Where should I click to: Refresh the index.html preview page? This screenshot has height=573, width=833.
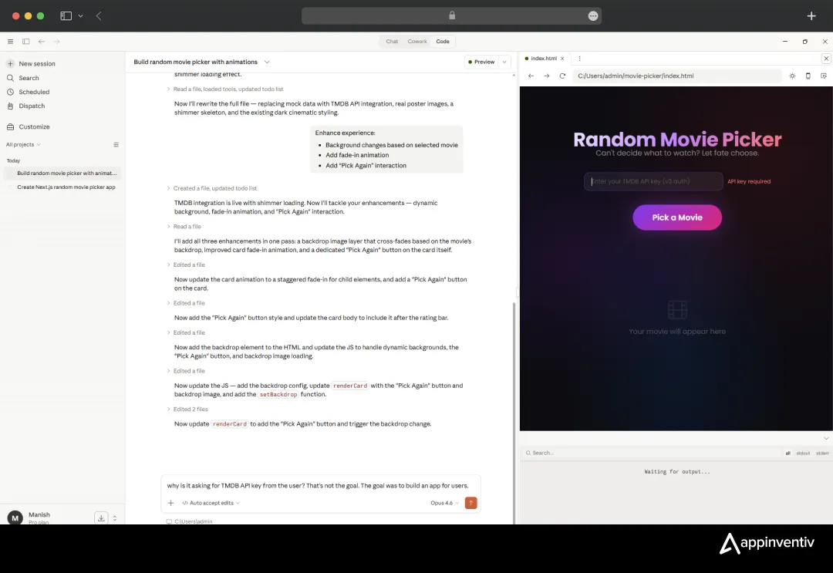(x=562, y=76)
